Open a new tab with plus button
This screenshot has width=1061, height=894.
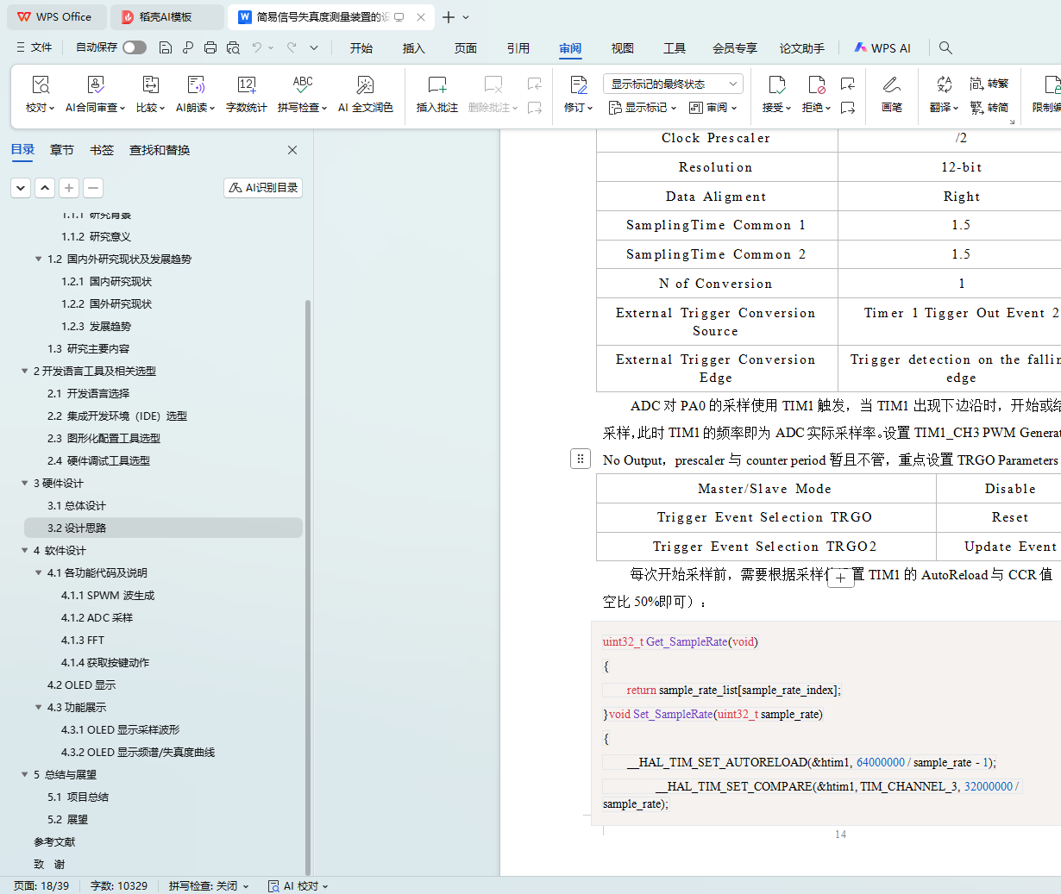pos(448,17)
